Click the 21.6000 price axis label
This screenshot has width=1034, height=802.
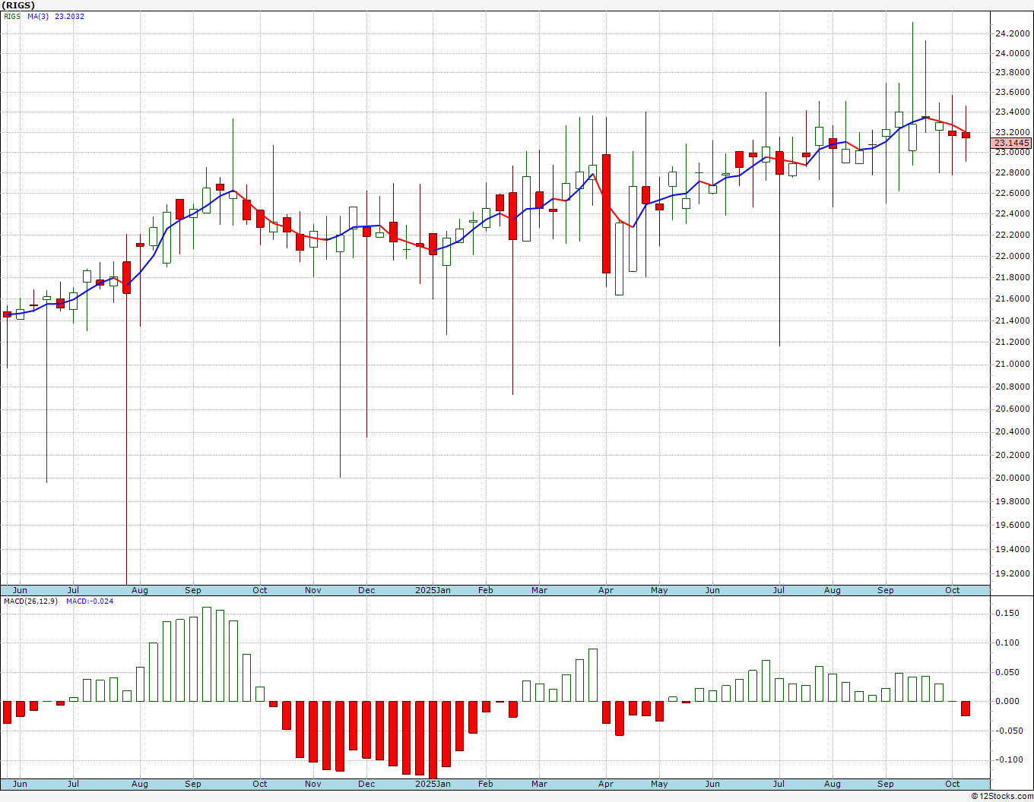point(1011,299)
